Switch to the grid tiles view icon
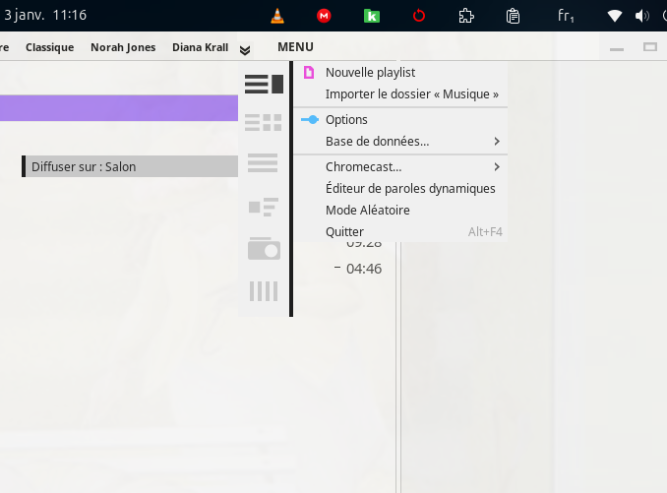Image resolution: width=667 pixels, height=493 pixels. (264, 123)
